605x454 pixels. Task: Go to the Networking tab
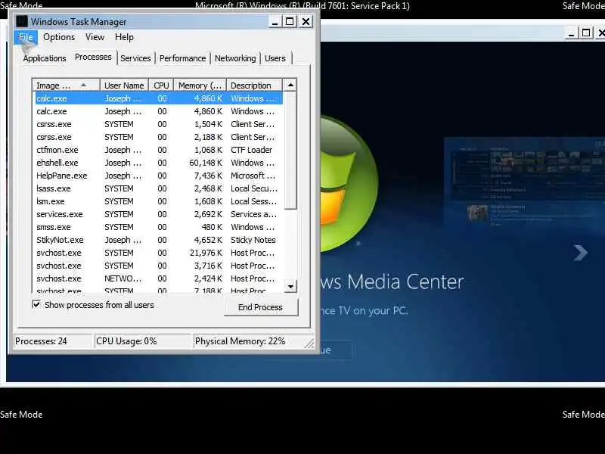(x=235, y=58)
